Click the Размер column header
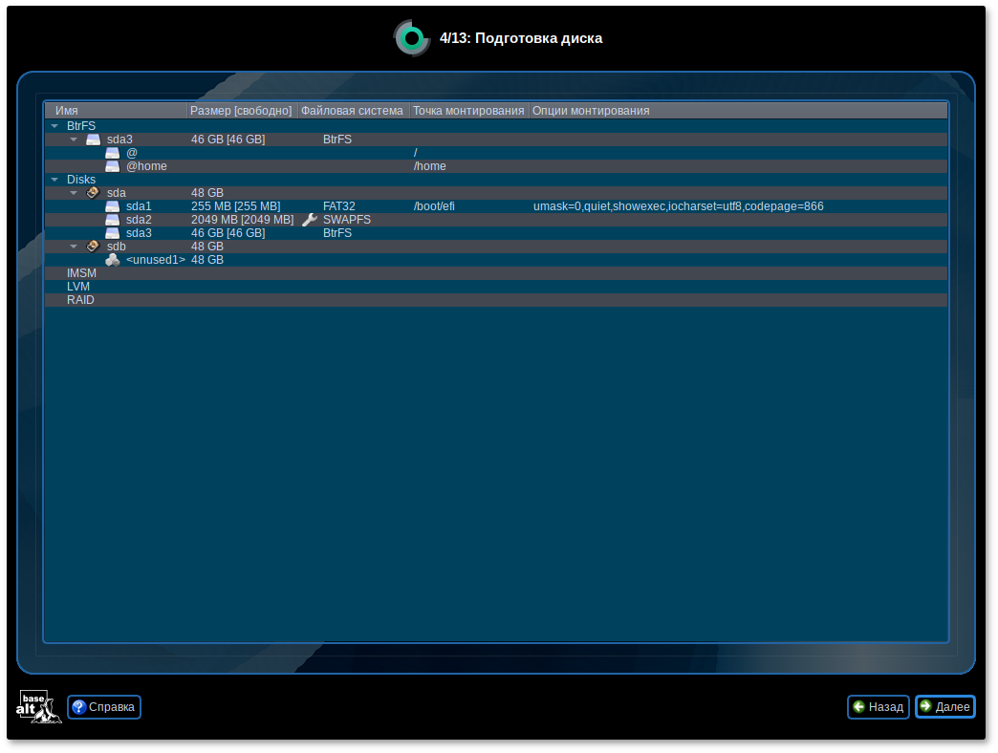The image size is (998, 753). tap(239, 110)
